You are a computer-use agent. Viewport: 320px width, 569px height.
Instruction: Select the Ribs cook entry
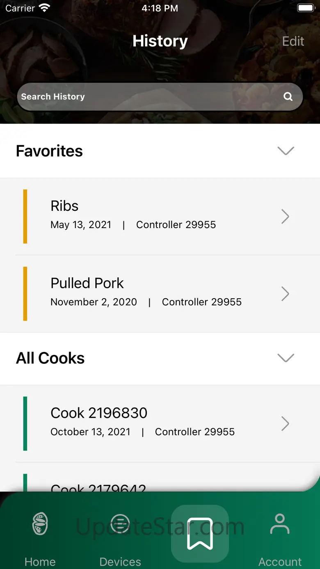coord(64,206)
